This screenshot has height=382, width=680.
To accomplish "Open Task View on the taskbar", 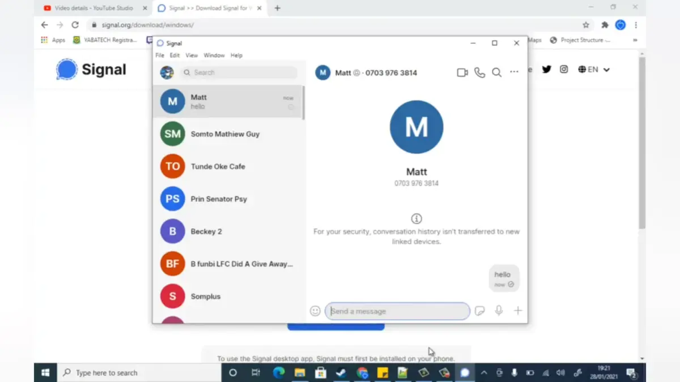I will click(256, 372).
